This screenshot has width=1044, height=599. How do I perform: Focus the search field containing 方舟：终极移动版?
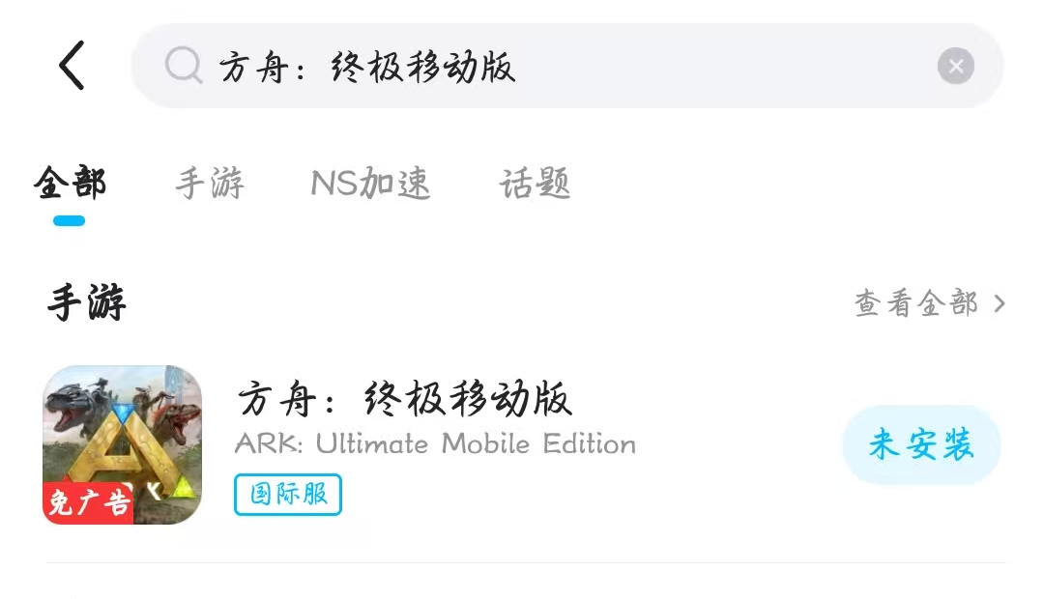567,66
